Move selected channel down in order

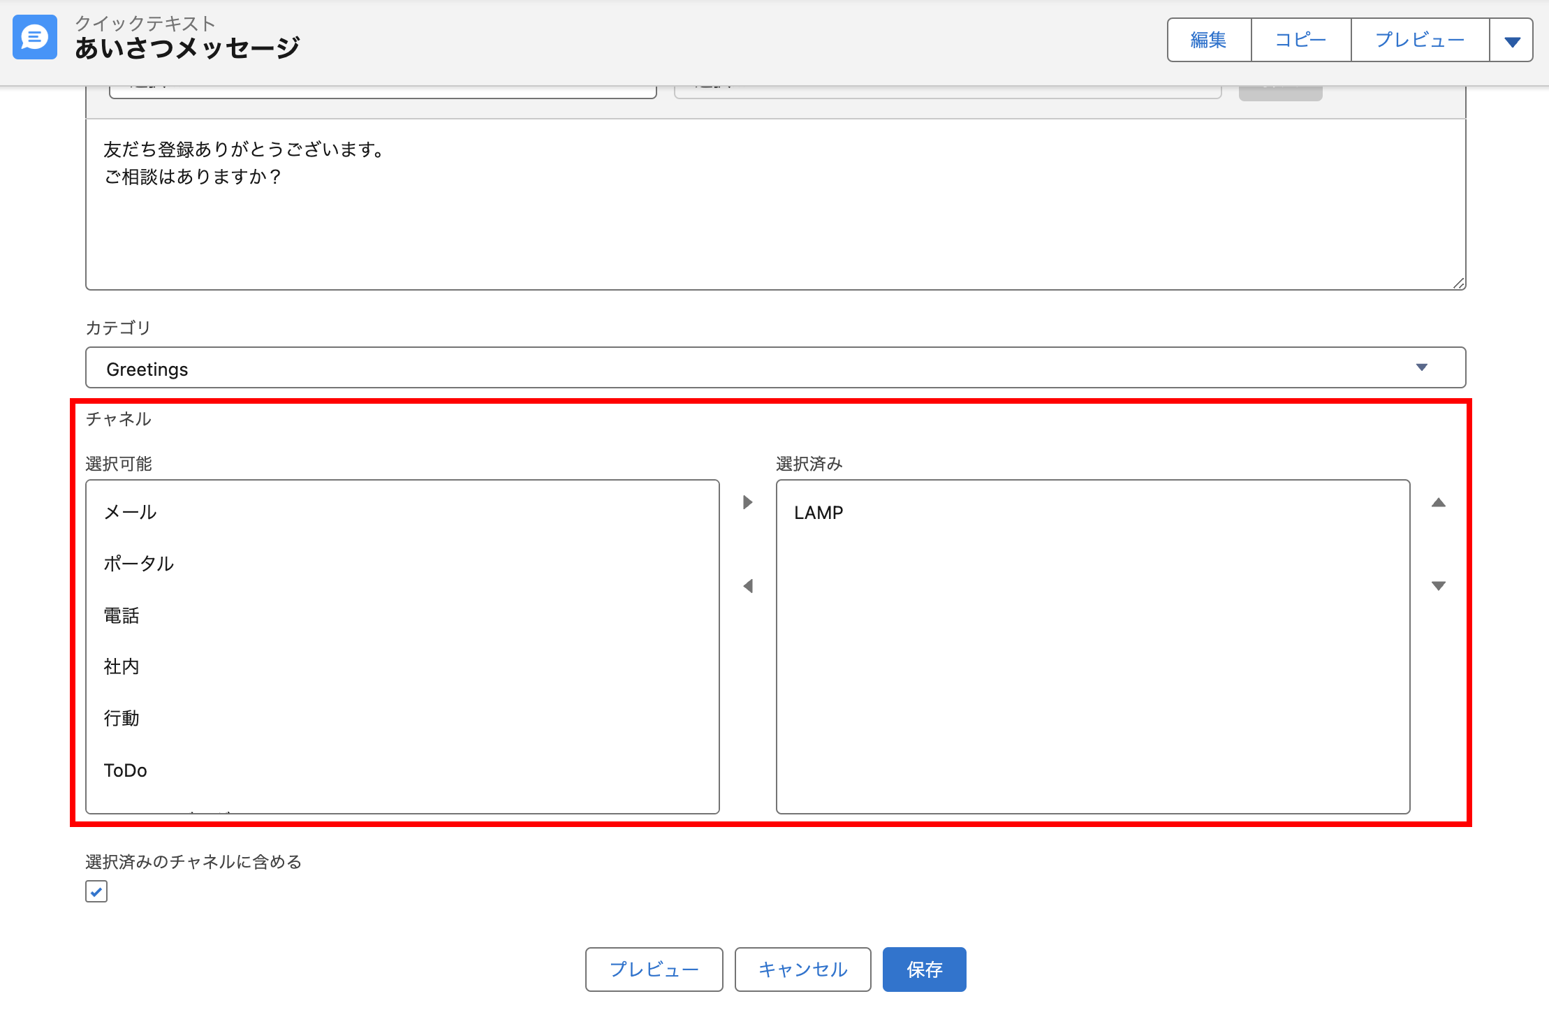pyautogui.click(x=1438, y=585)
